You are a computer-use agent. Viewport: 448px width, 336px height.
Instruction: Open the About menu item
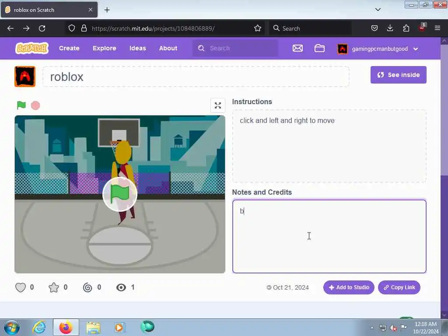click(x=168, y=48)
